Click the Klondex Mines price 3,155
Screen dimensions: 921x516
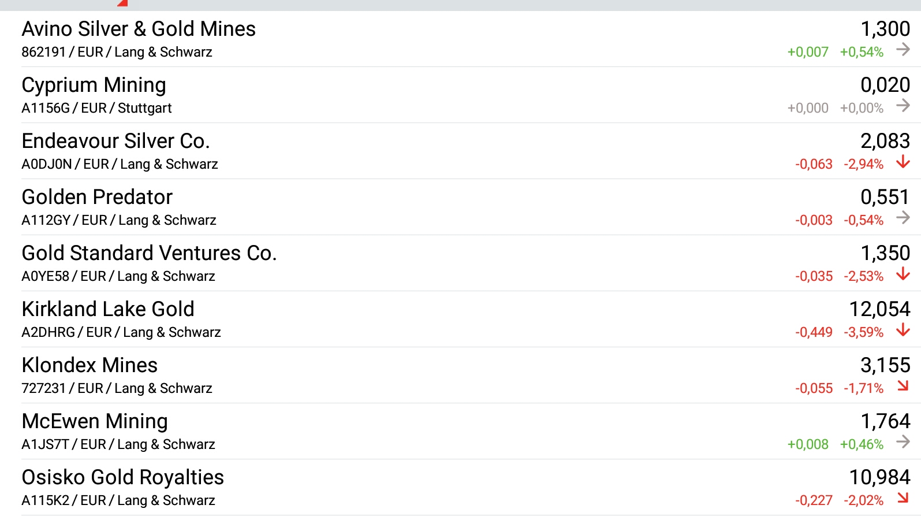[x=885, y=365]
